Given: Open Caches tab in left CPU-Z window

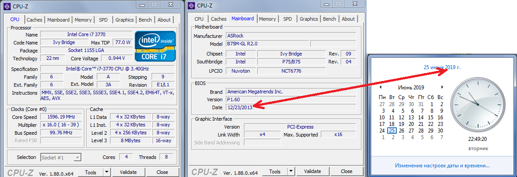Looking at the screenshot, I should click(x=34, y=20).
